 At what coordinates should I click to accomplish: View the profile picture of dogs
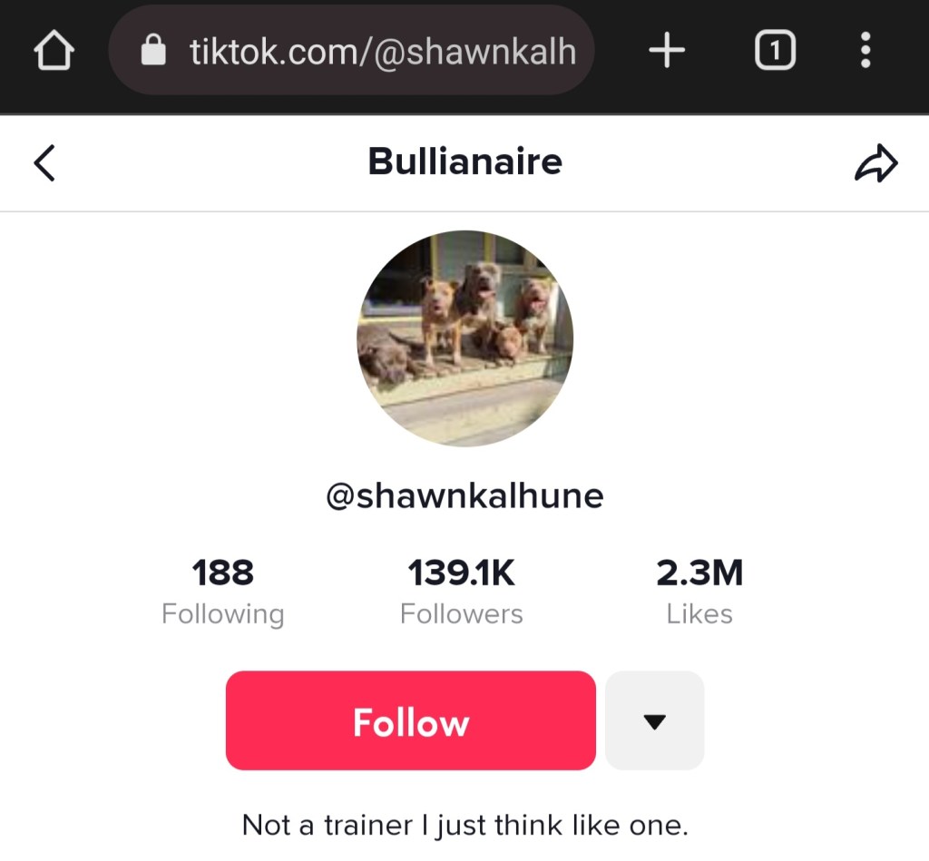(465, 338)
